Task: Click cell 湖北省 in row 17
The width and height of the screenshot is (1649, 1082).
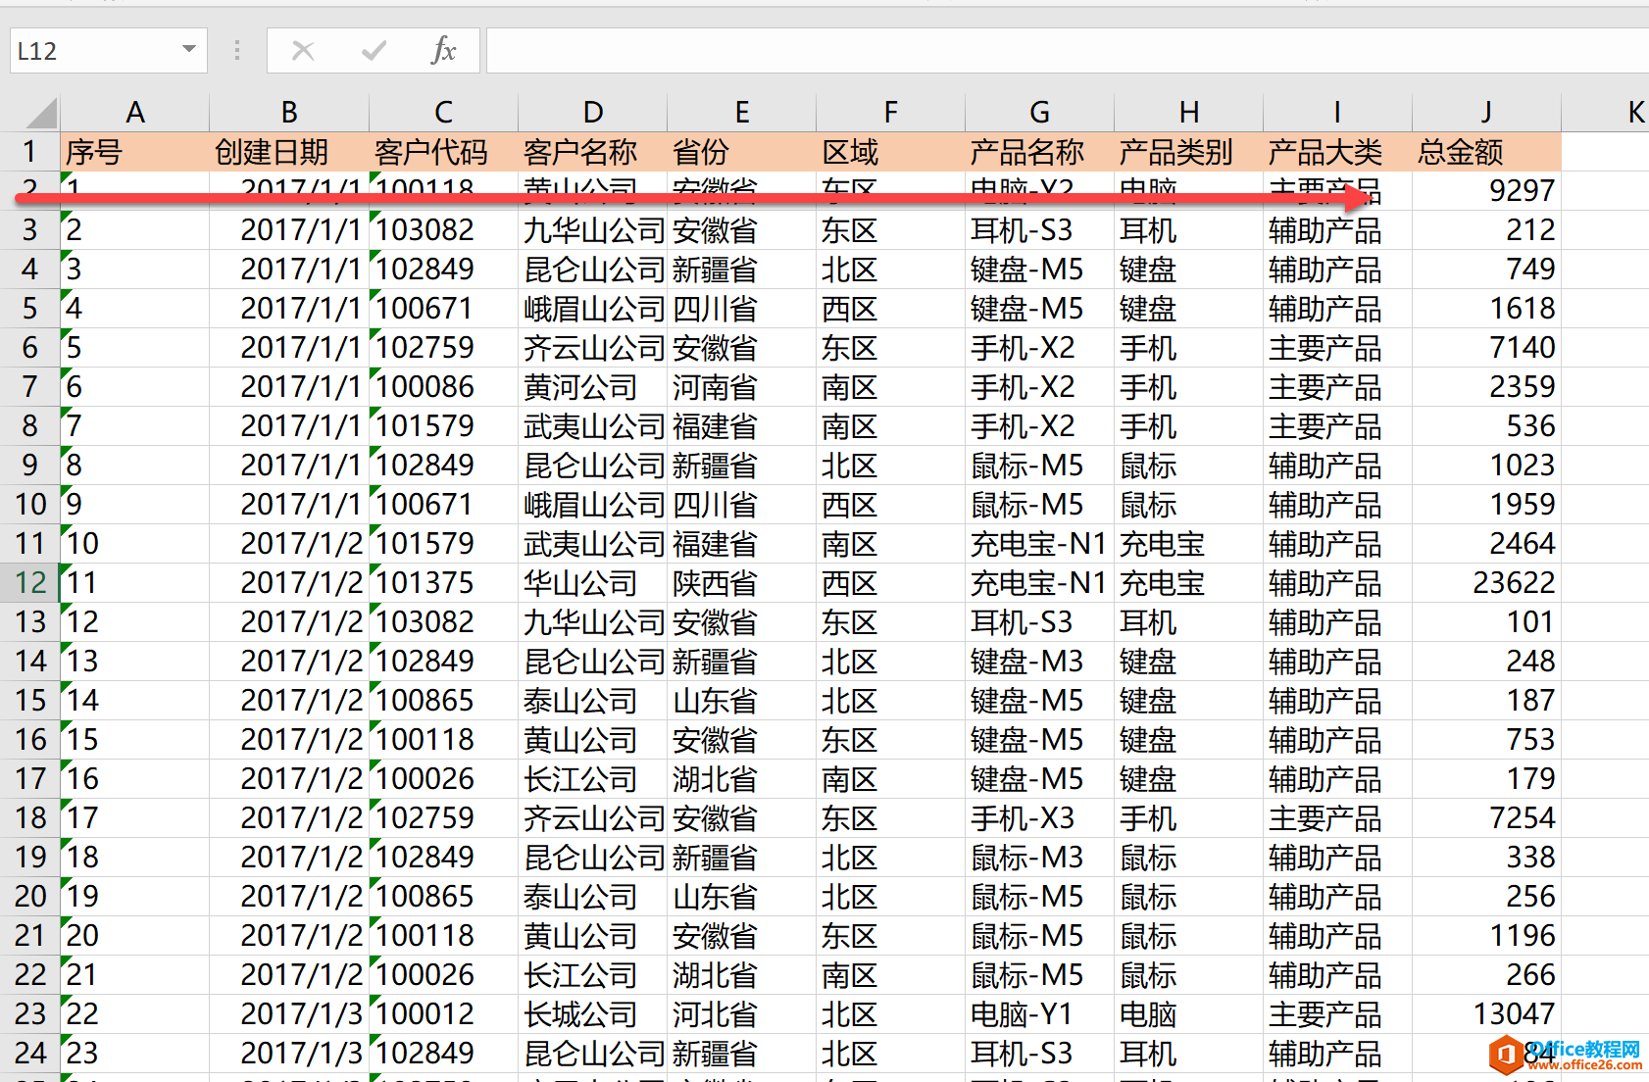Action: [x=742, y=779]
